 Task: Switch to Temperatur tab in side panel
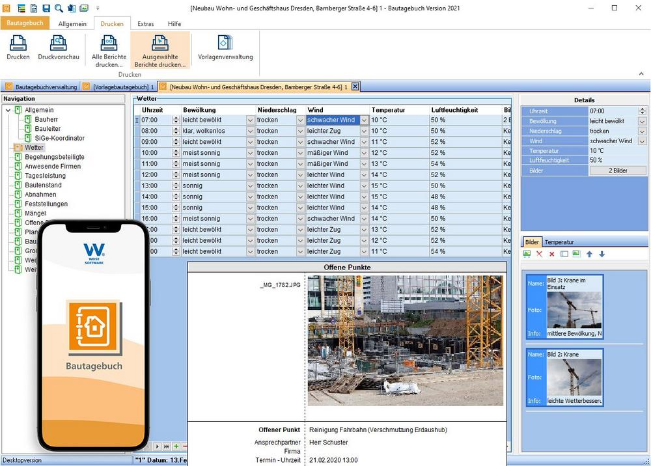coord(559,242)
